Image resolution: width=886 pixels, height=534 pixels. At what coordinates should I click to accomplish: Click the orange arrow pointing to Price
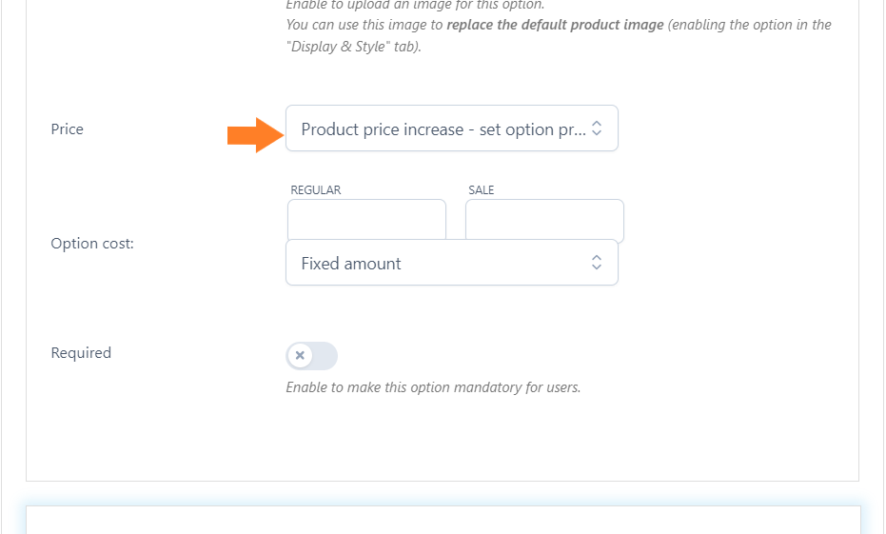(255, 135)
